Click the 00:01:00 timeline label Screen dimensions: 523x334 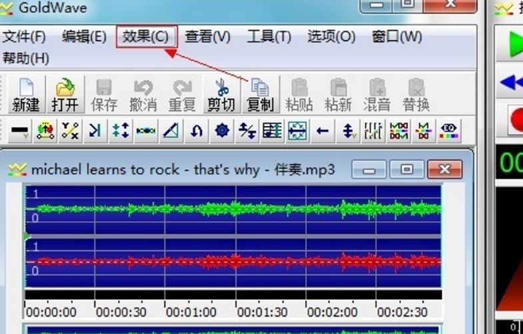(x=191, y=312)
